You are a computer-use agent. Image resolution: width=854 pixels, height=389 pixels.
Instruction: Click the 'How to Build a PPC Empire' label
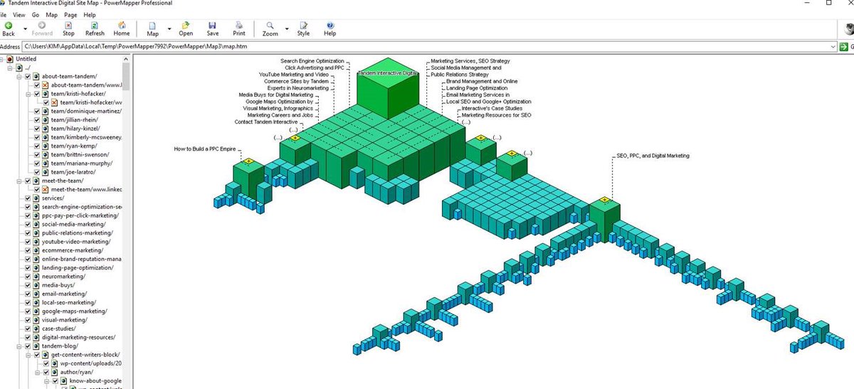click(206, 149)
